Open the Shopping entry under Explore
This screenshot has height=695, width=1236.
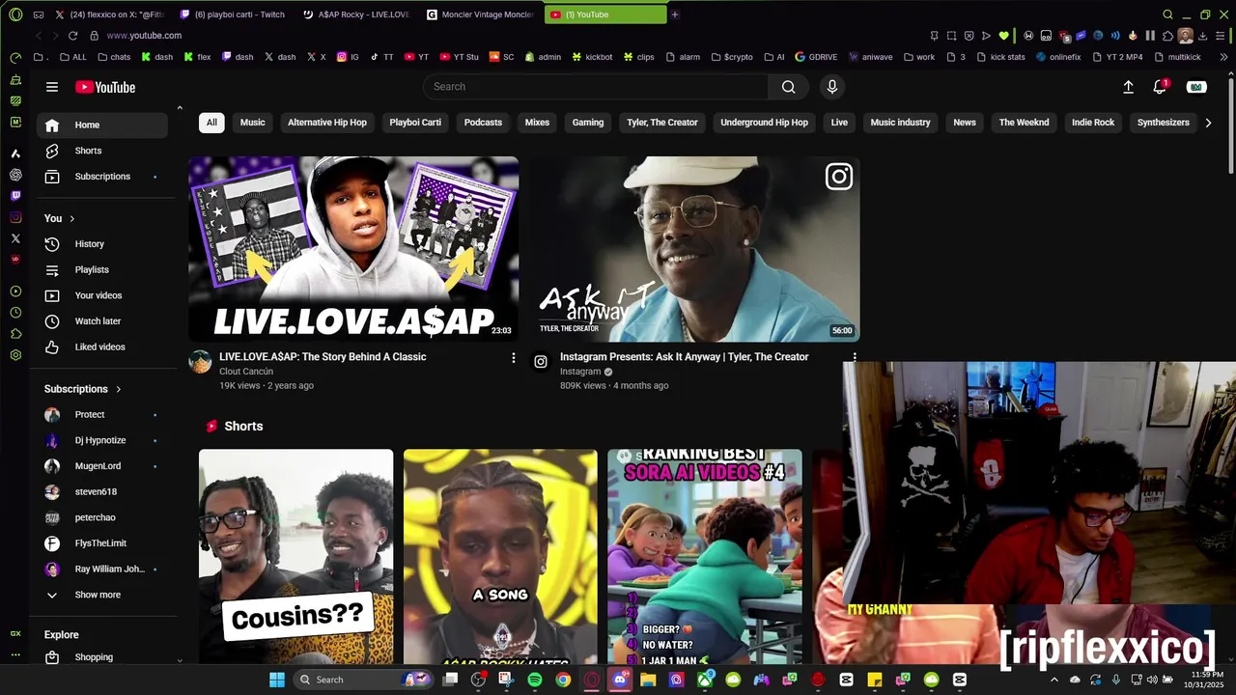102,657
